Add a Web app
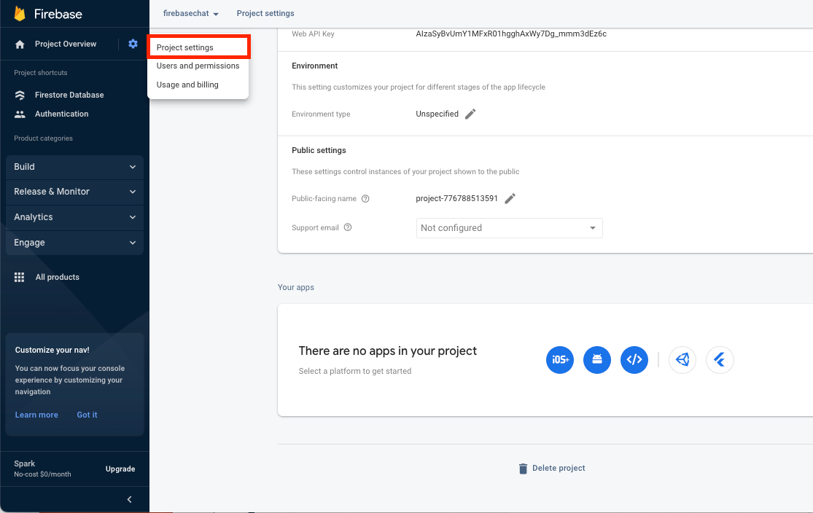The image size is (813, 513). (x=634, y=360)
